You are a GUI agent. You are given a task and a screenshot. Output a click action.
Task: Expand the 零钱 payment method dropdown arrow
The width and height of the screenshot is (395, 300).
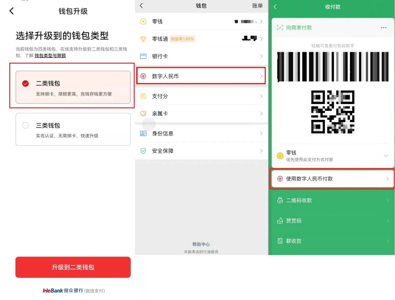coord(386,156)
